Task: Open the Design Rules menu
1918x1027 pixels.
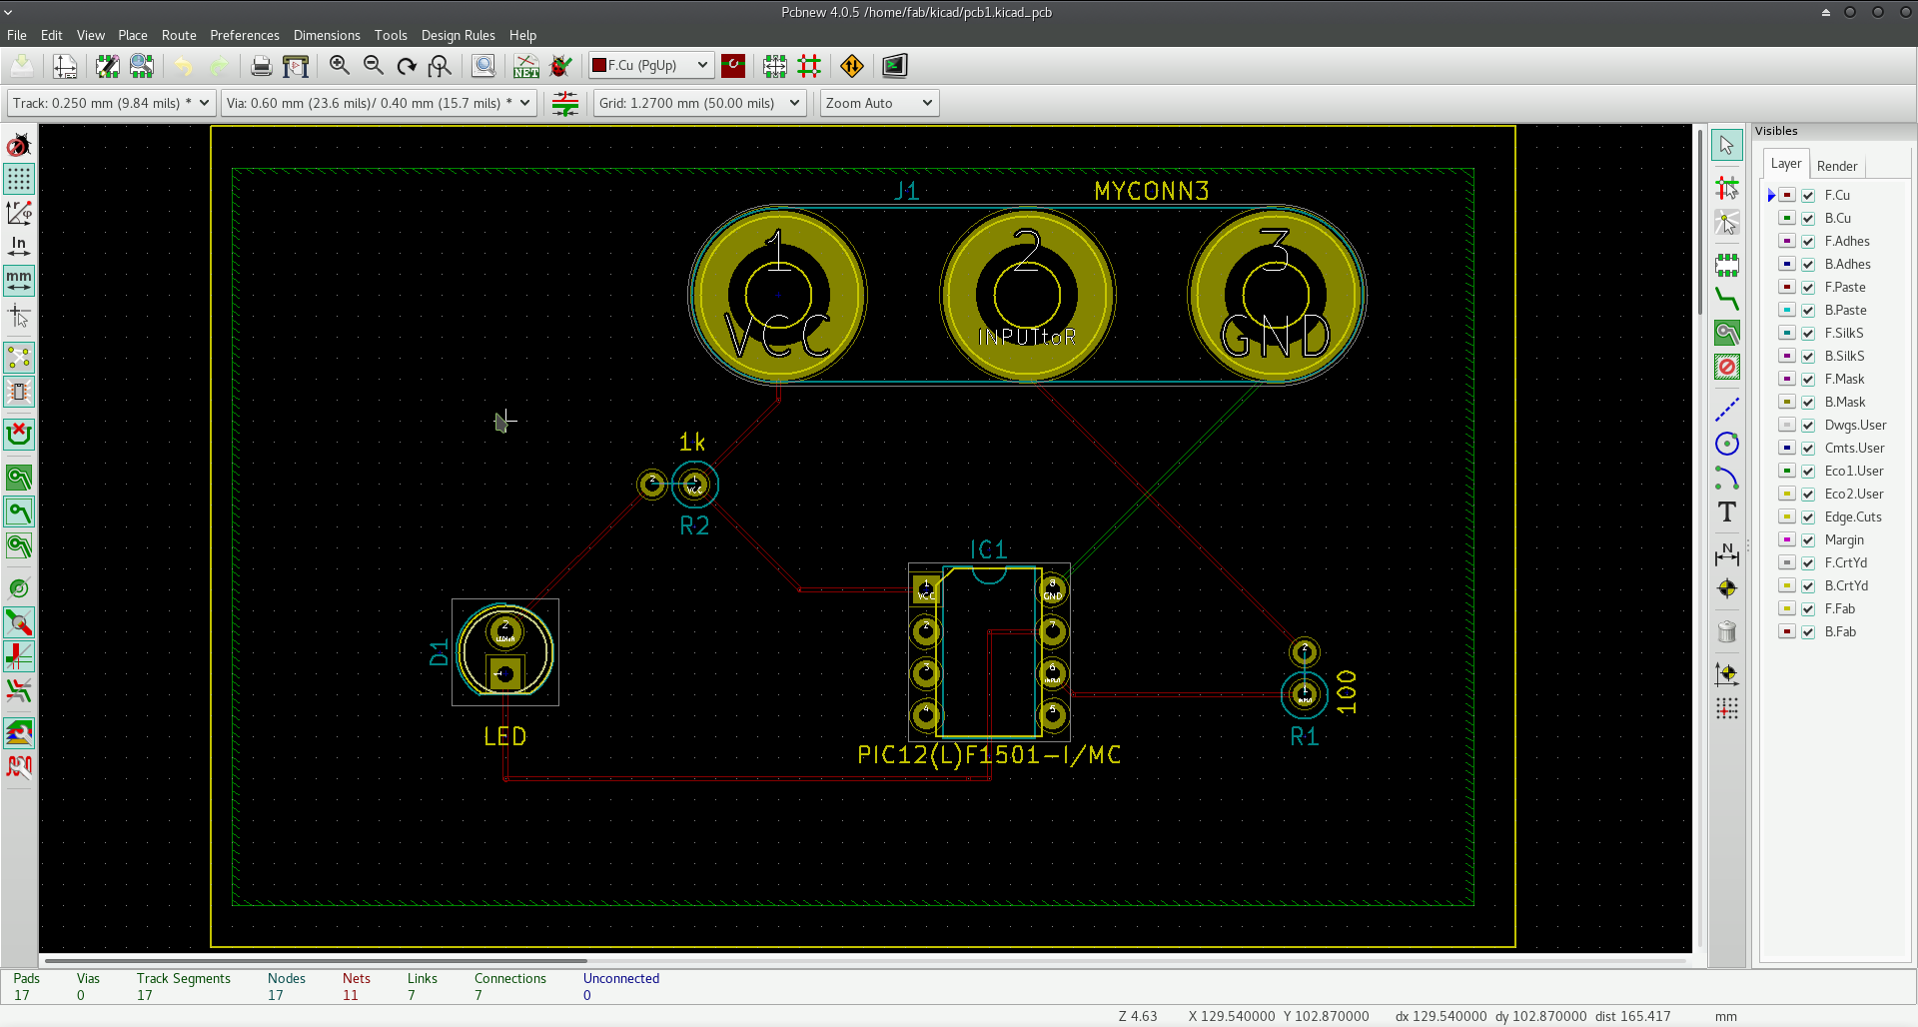Action: 459,35
